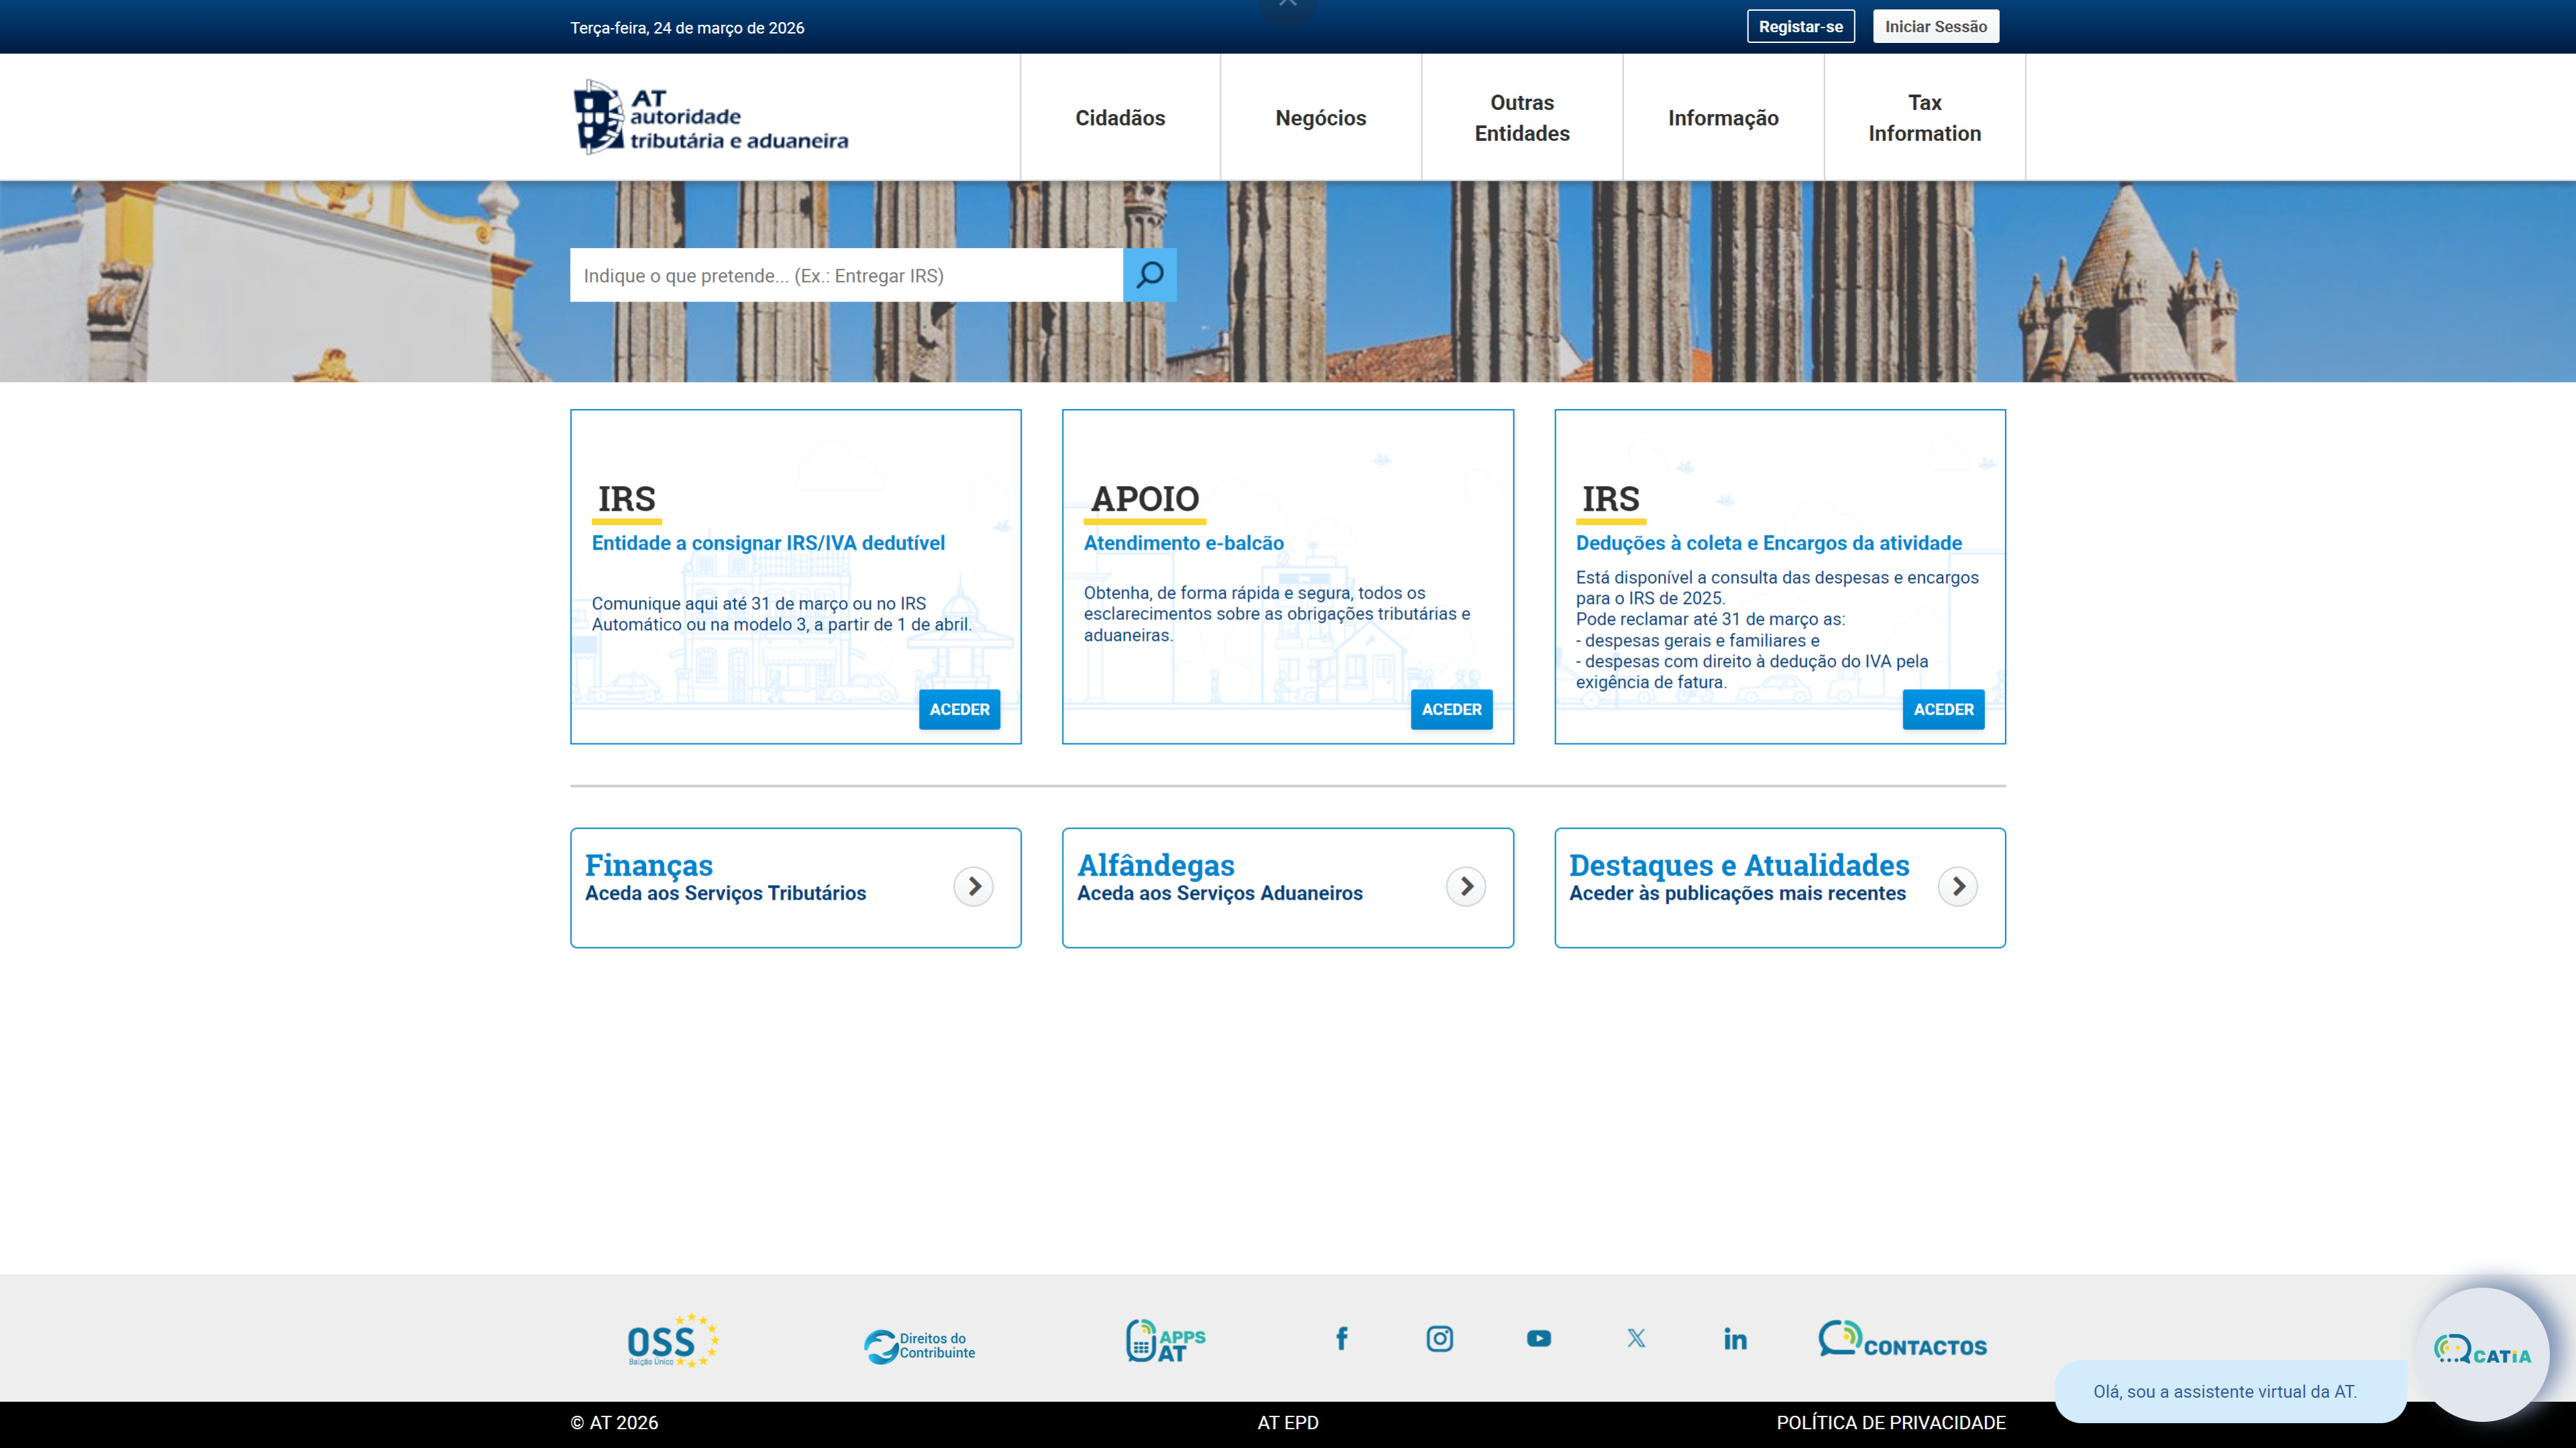Click the Facebook icon in footer
This screenshot has width=2576, height=1448.
(x=1342, y=1339)
